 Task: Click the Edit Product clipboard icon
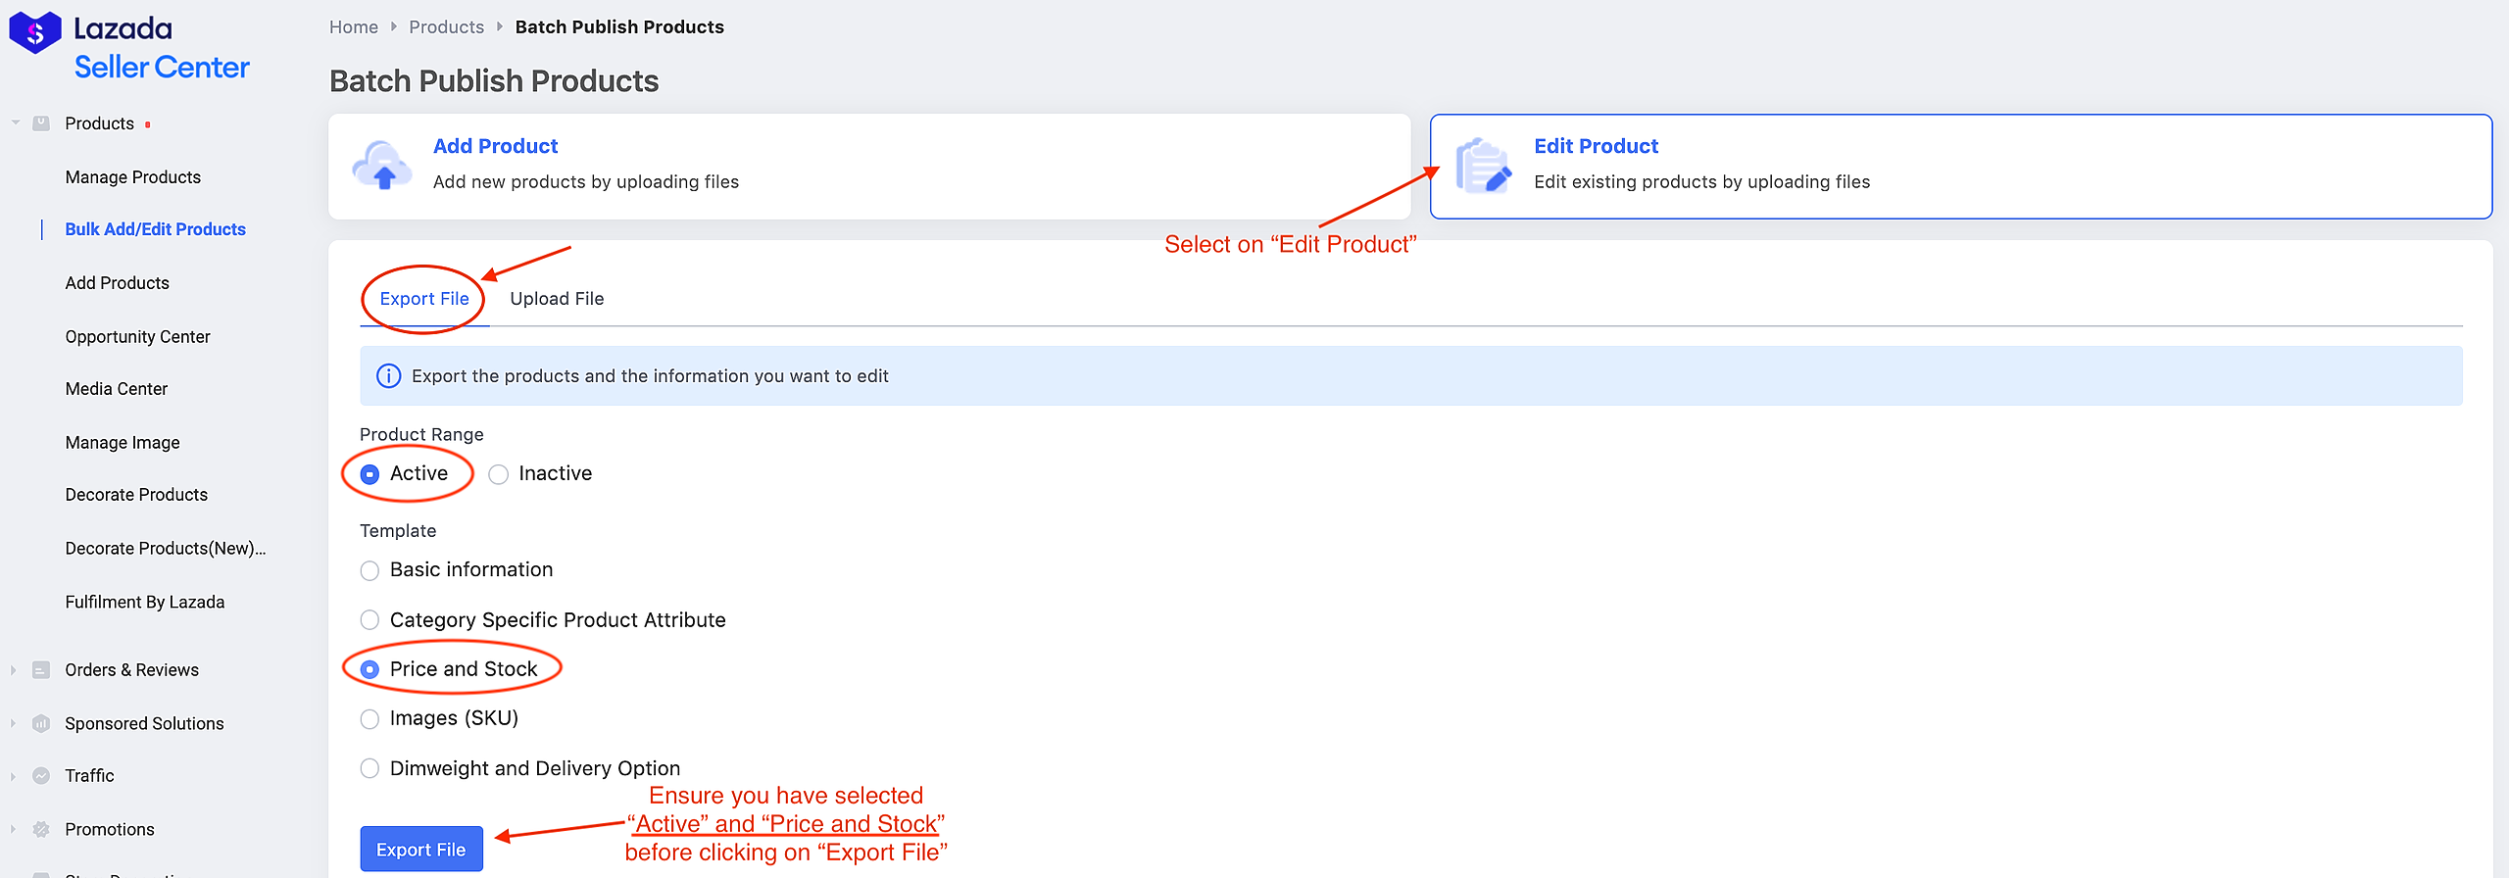[x=1483, y=166]
